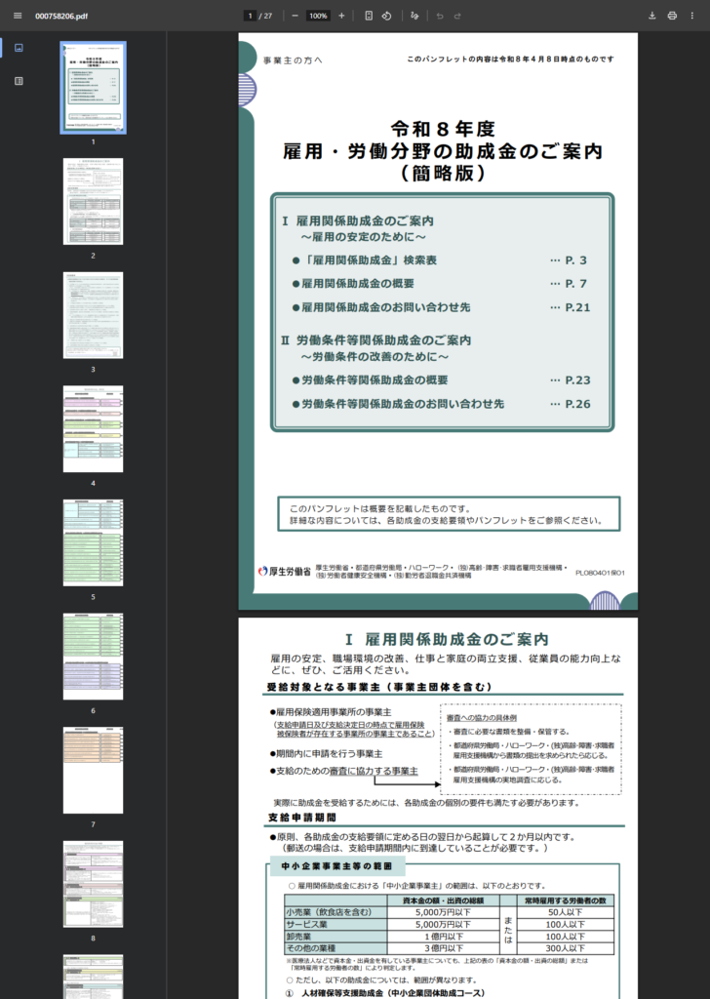Click table header 常時雇用する労働者の数

pyautogui.click(x=566, y=900)
